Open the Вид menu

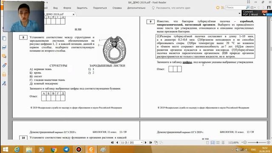point(55,8)
